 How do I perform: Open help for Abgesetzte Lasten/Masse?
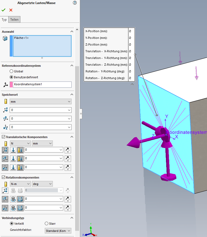point(75,3)
